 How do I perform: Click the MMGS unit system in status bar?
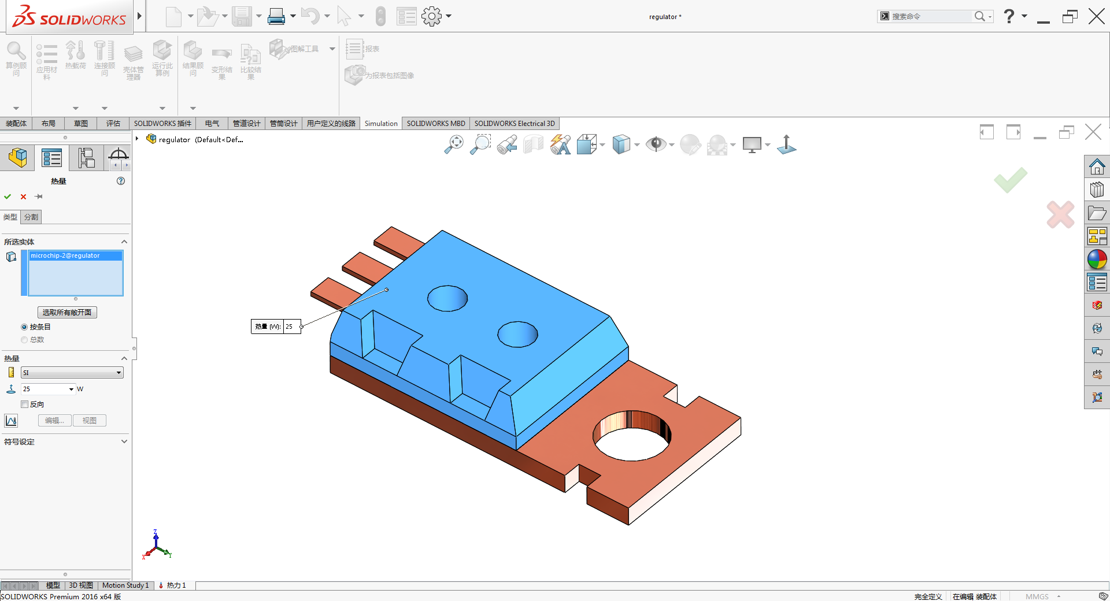1037,596
